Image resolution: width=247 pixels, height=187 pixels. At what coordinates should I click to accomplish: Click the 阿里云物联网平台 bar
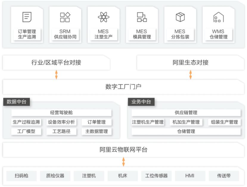pyautogui.click(x=123, y=150)
